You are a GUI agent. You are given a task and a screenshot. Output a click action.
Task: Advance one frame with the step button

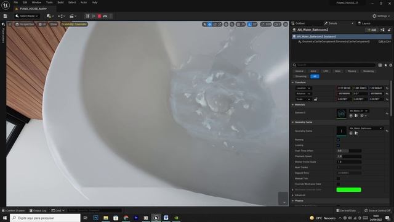[x=94, y=16]
